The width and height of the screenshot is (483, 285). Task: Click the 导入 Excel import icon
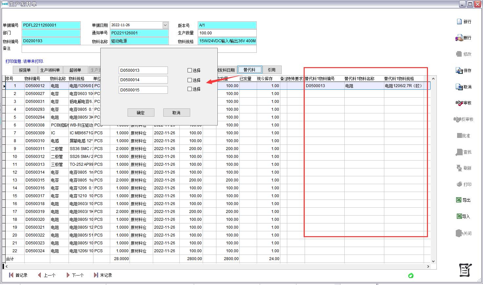click(x=459, y=216)
